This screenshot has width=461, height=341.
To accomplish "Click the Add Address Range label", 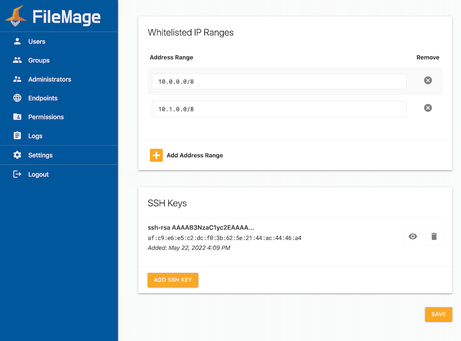I will (194, 155).
